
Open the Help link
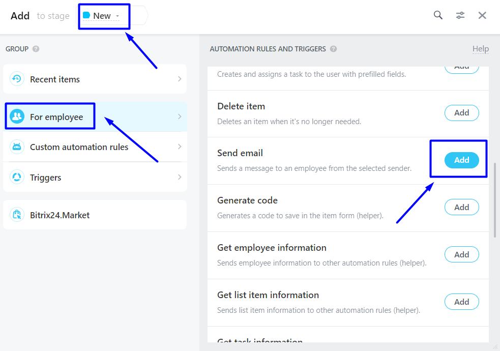click(x=480, y=49)
